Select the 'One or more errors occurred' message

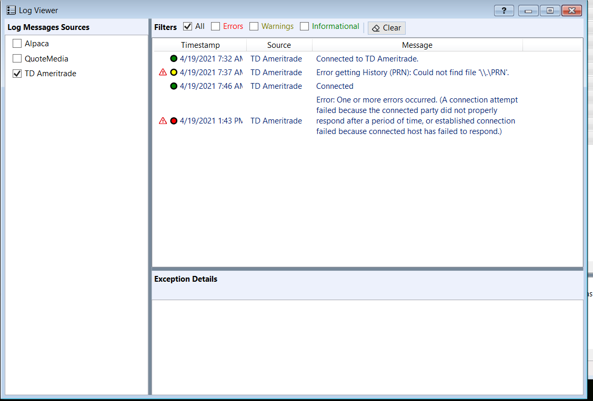coord(417,116)
